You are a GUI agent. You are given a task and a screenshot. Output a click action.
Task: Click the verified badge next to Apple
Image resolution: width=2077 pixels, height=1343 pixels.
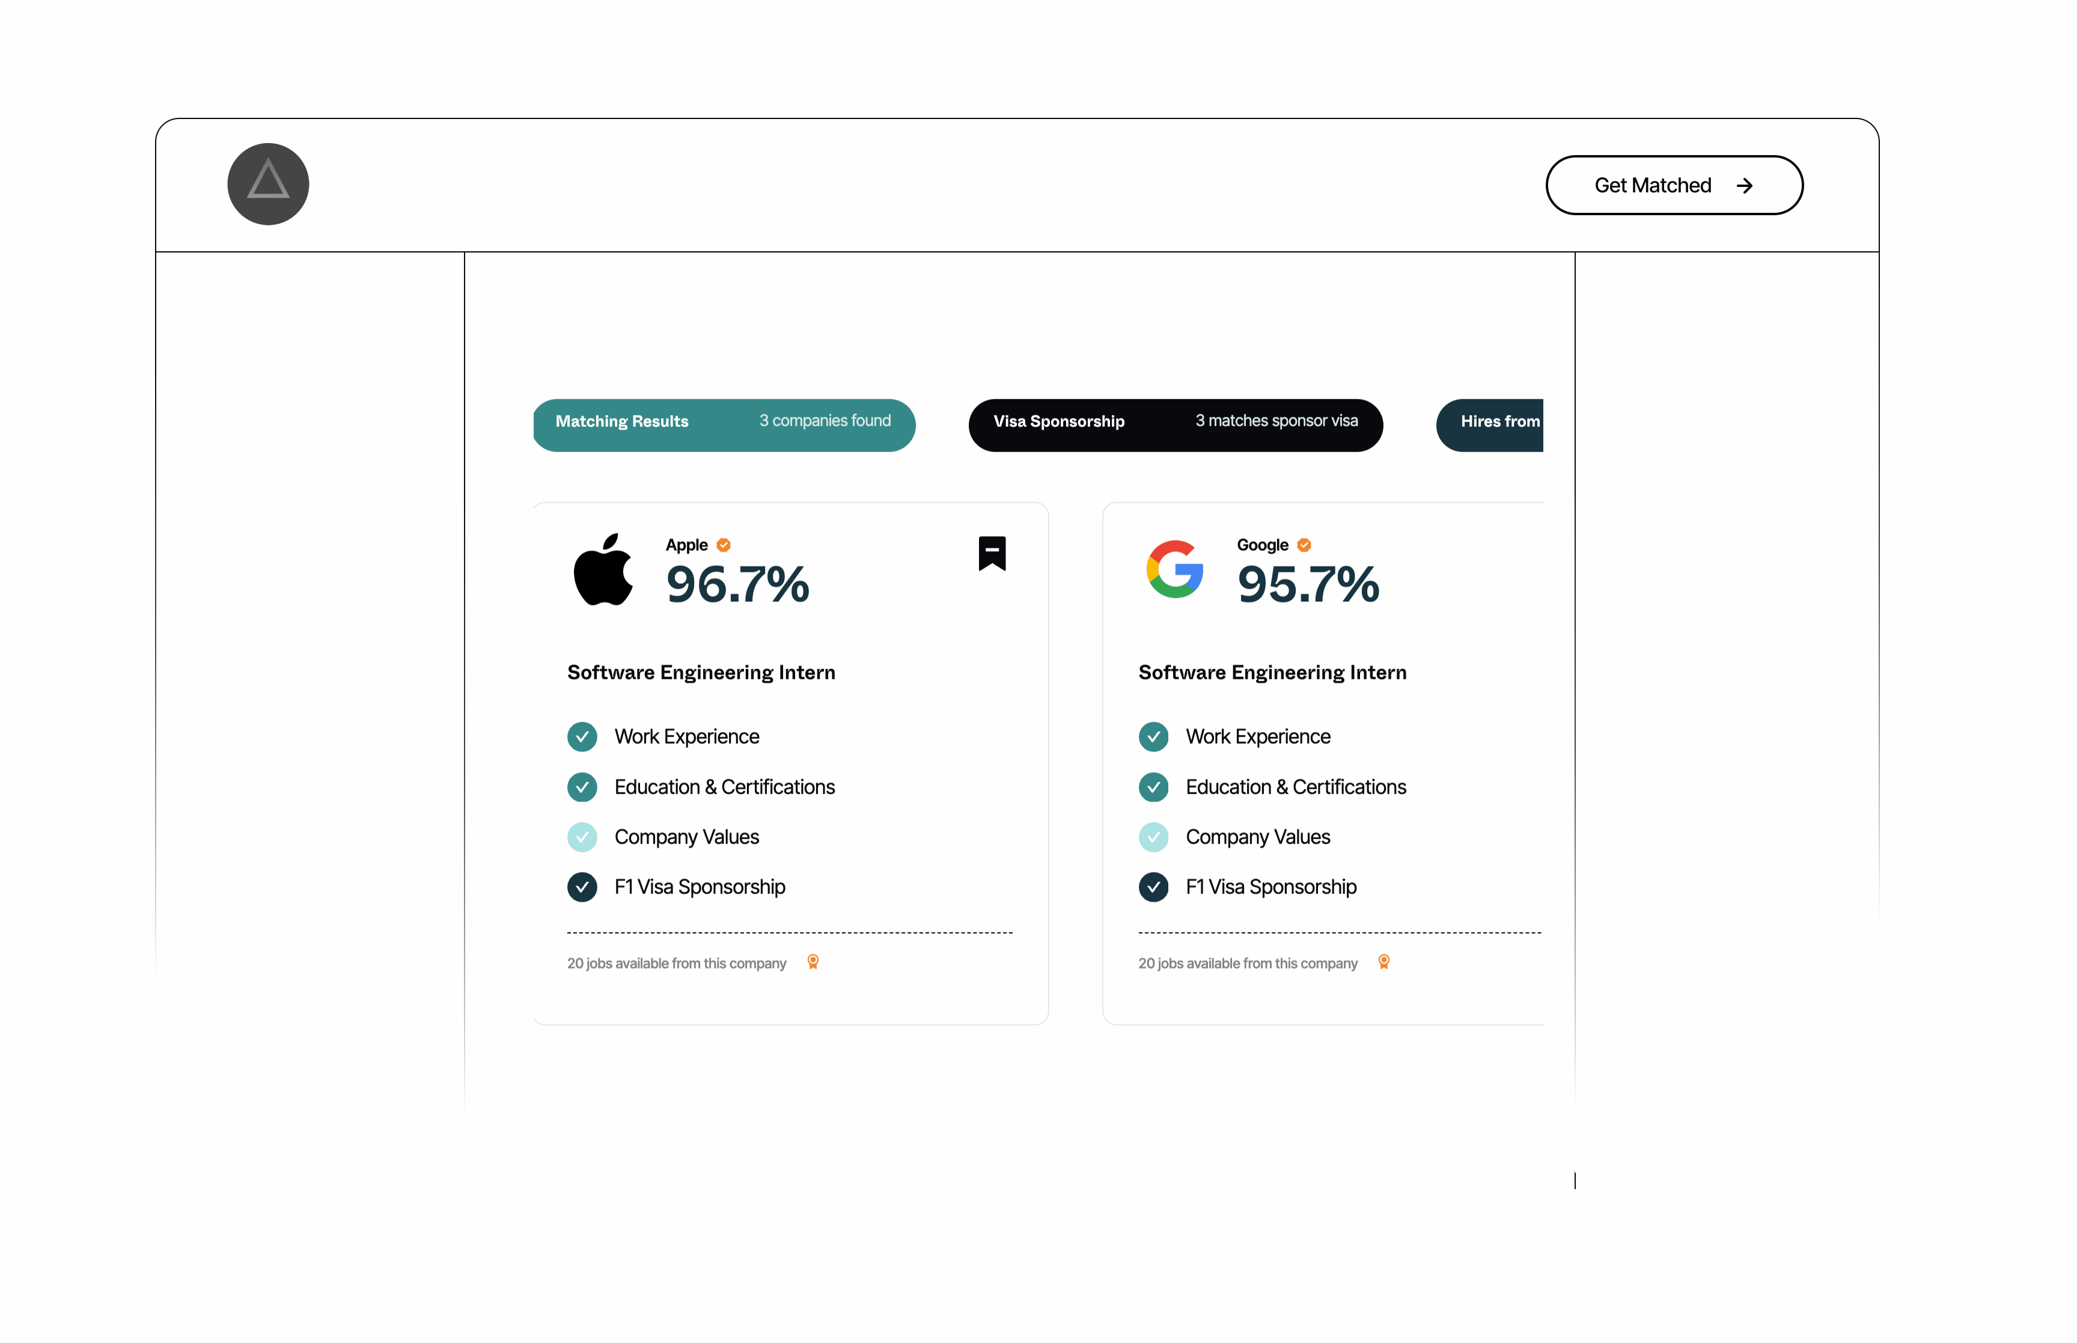pos(724,545)
